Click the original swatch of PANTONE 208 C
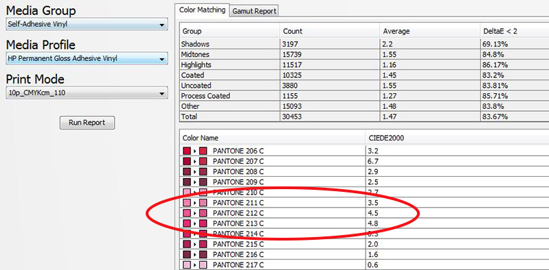This screenshot has width=549, height=270. pyautogui.click(x=187, y=171)
